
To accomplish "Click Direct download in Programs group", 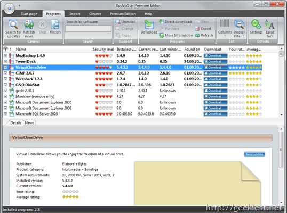I will [x=175, y=22].
